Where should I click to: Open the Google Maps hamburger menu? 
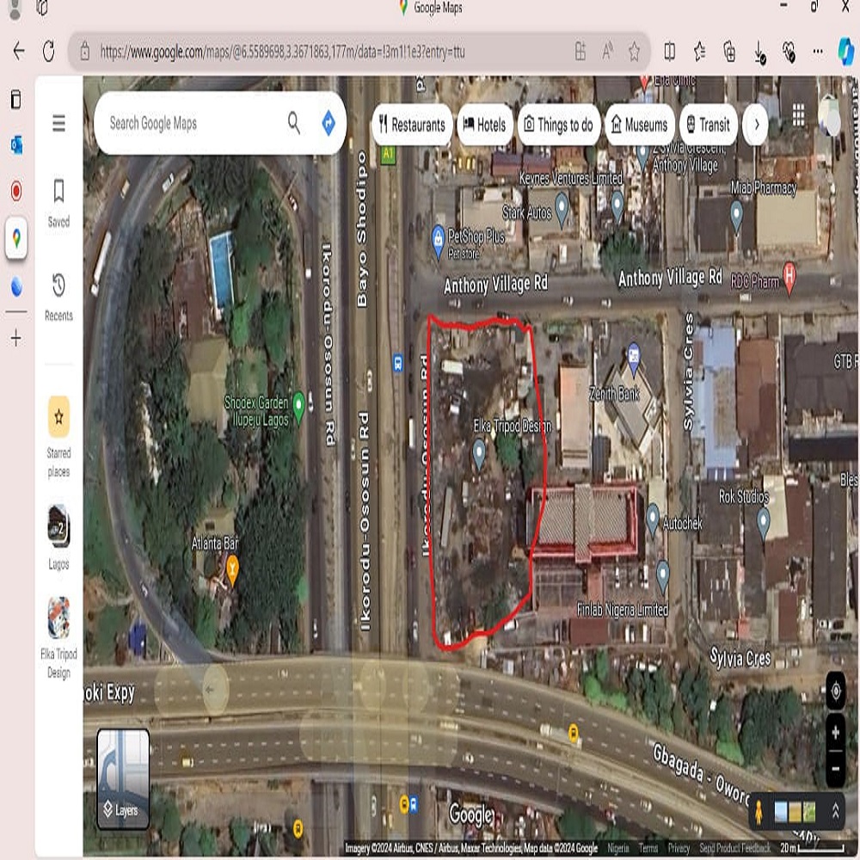point(58,123)
